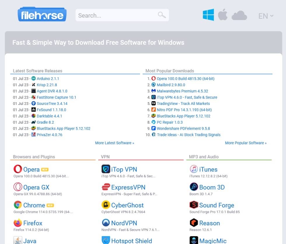The height and width of the screenshot is (244, 286).
Task: Open the Reason title link
Action: coord(210,223)
